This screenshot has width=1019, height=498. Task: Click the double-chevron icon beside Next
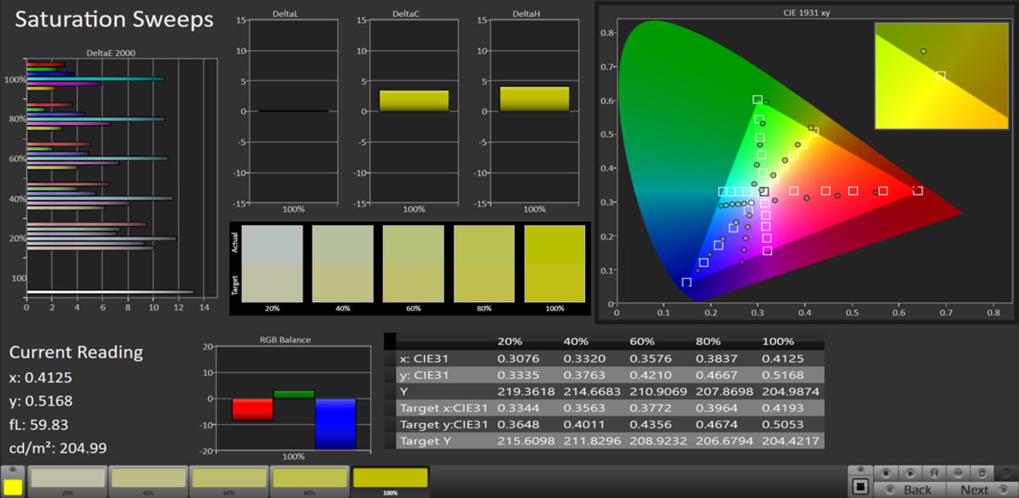tap(1003, 489)
